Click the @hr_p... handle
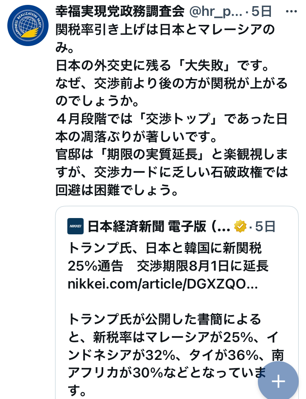Image resolution: width=306 pixels, height=399 pixels. point(215,12)
